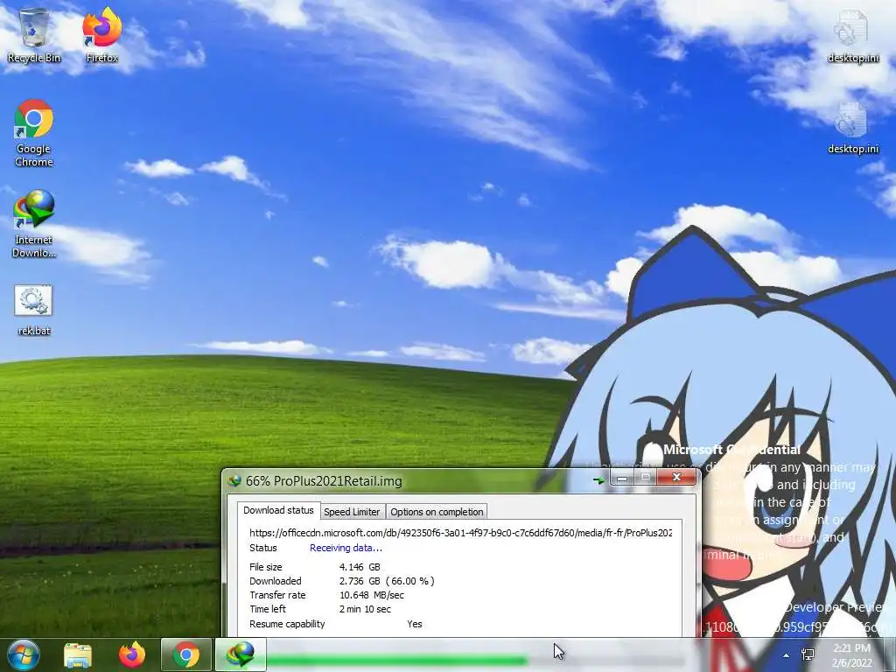Switch to Chrome in the taskbar
The image size is (896, 672).
pyautogui.click(x=185, y=654)
